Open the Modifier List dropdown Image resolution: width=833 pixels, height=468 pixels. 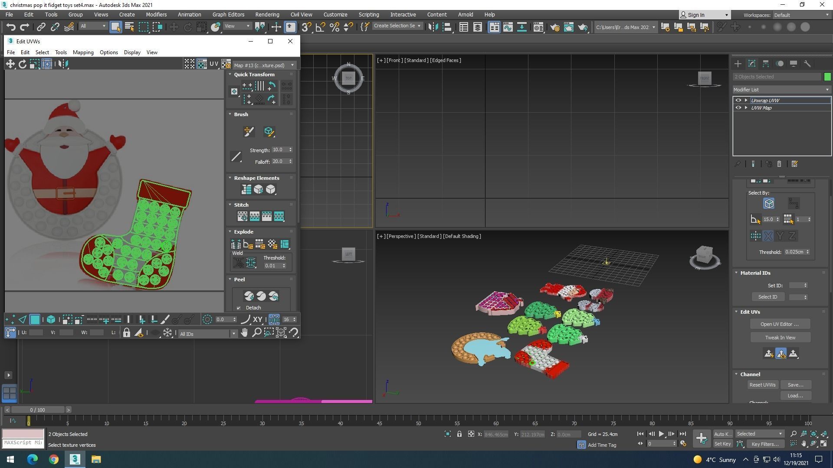[781, 90]
